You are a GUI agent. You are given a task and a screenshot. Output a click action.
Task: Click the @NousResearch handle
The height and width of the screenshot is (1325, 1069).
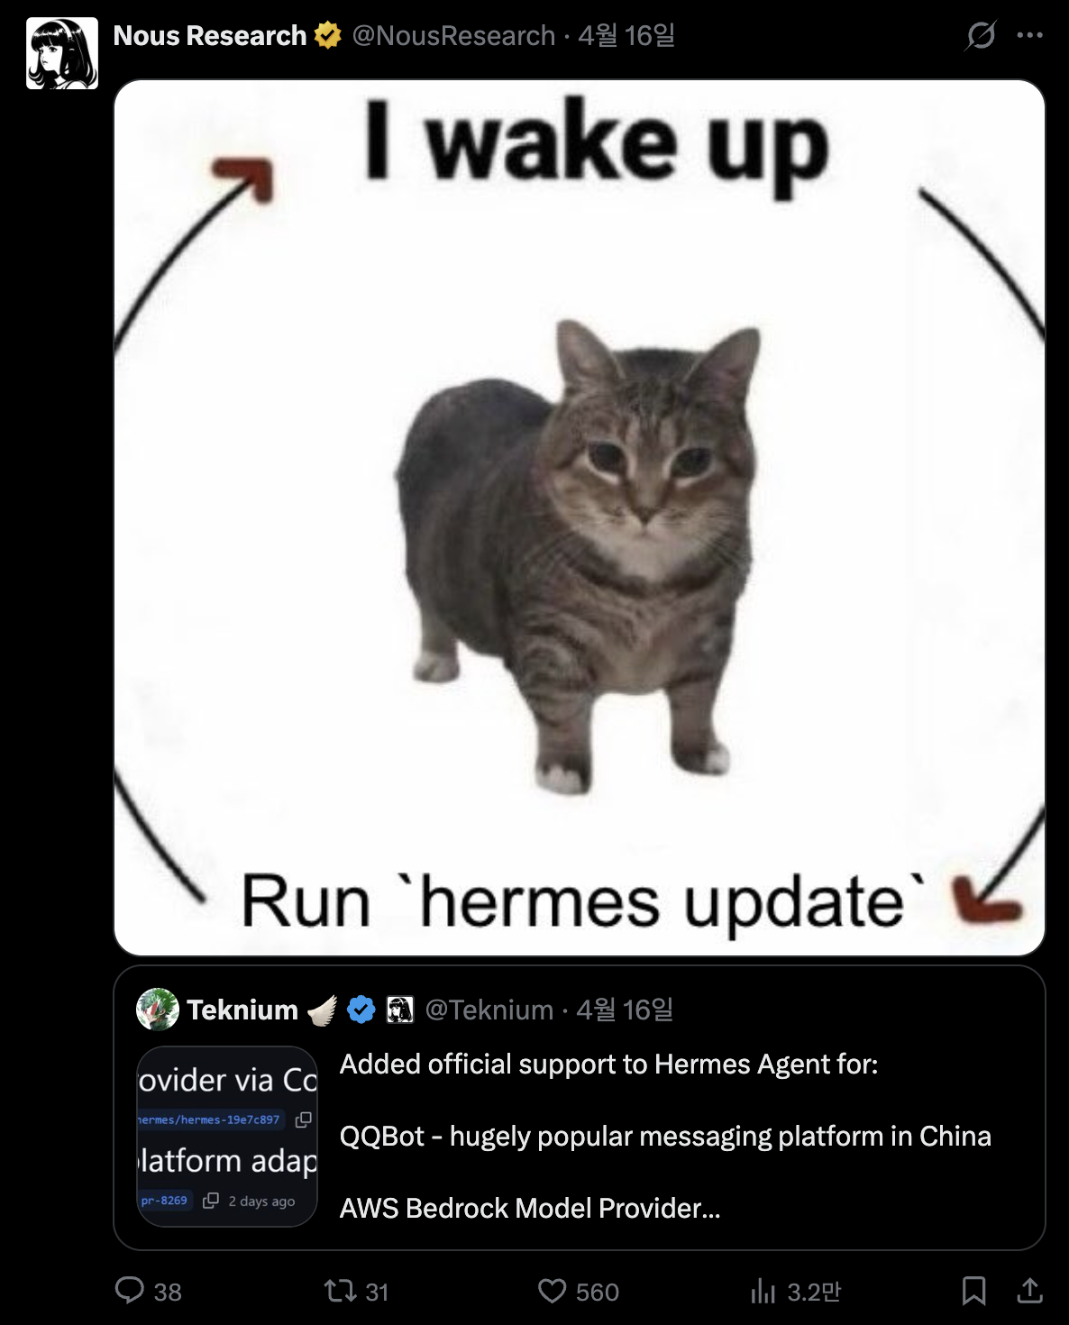[x=453, y=35]
